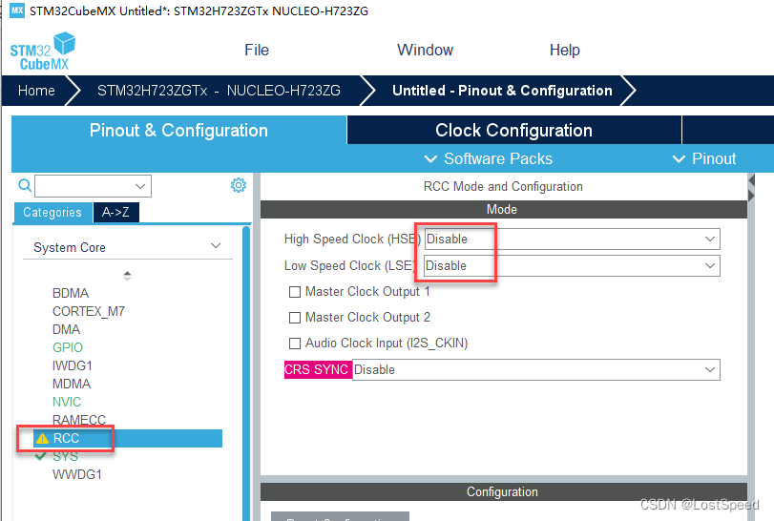Expand the Software Packs menu
This screenshot has width=774, height=521.
pyautogui.click(x=489, y=158)
